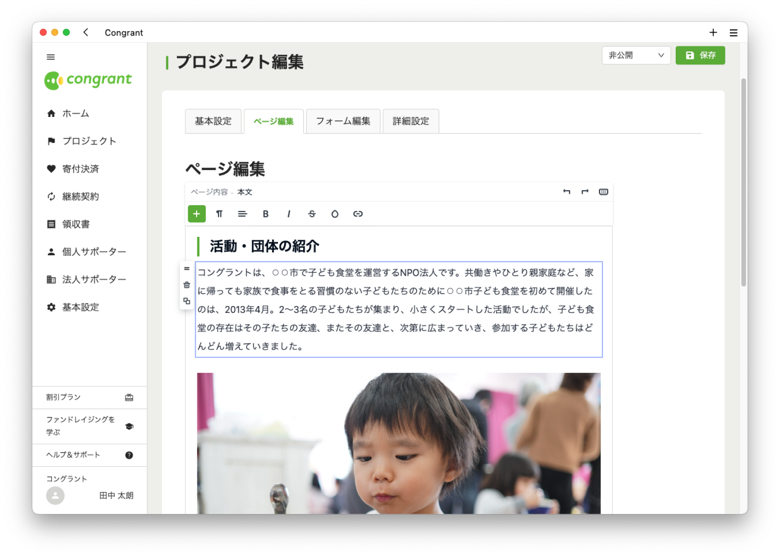
Task: Duplicate the selected text block
Action: (187, 301)
